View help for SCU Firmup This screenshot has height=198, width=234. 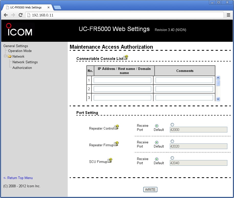point(110,160)
